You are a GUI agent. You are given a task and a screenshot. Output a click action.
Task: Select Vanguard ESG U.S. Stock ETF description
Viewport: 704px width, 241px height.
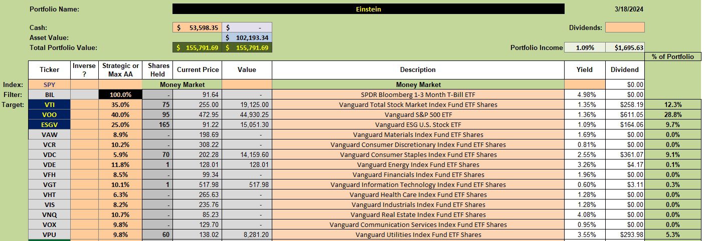click(418, 125)
